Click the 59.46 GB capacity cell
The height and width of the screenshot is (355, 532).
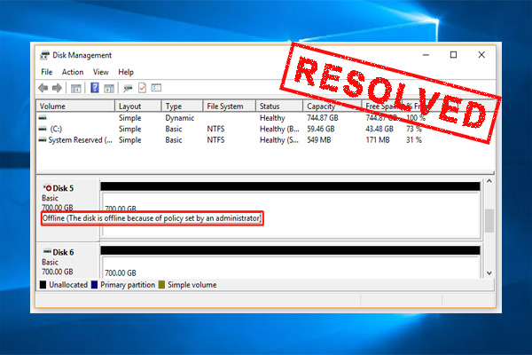point(321,129)
